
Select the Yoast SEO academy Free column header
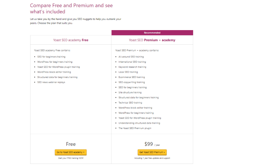tap(71, 40)
